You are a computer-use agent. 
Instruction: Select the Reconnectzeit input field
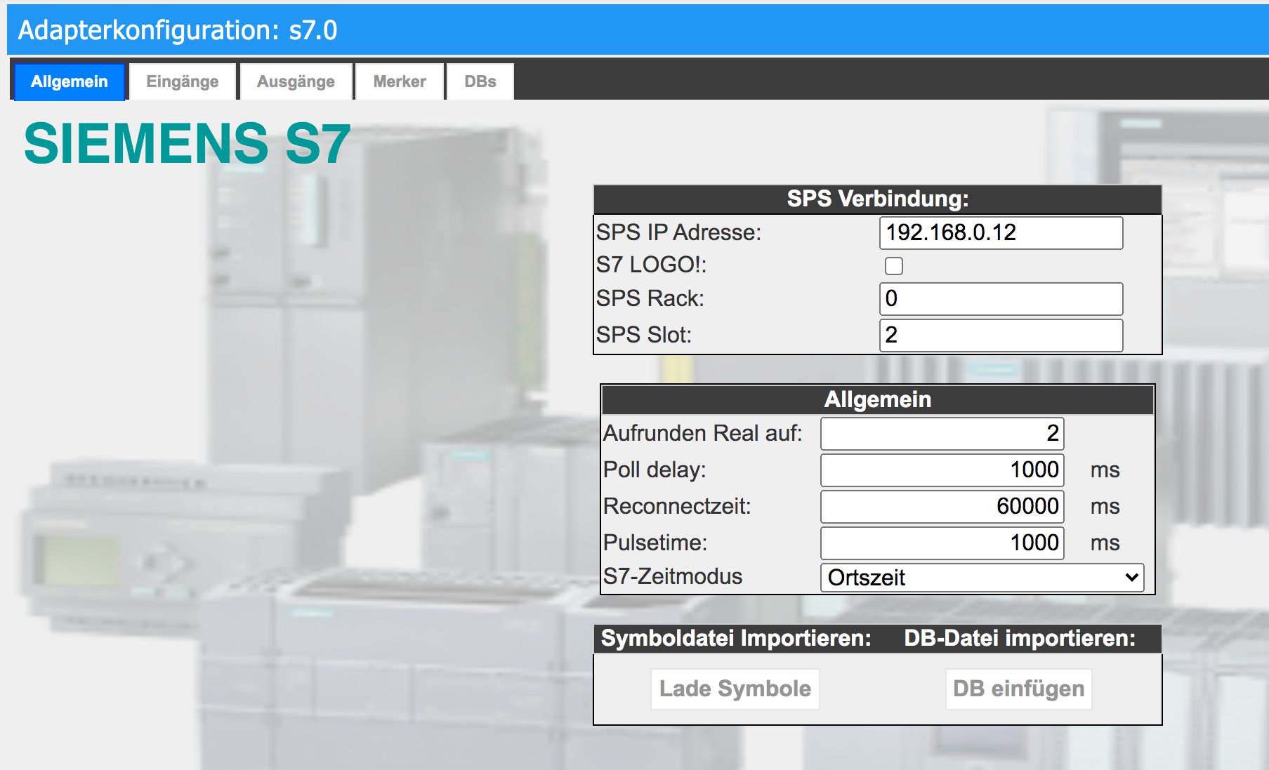point(942,507)
